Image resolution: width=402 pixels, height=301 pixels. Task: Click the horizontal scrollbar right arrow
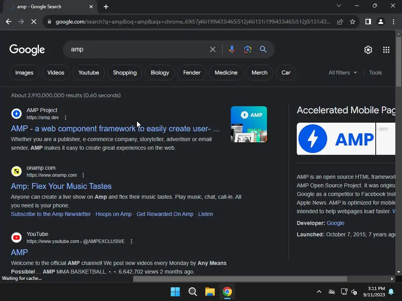click(392, 279)
